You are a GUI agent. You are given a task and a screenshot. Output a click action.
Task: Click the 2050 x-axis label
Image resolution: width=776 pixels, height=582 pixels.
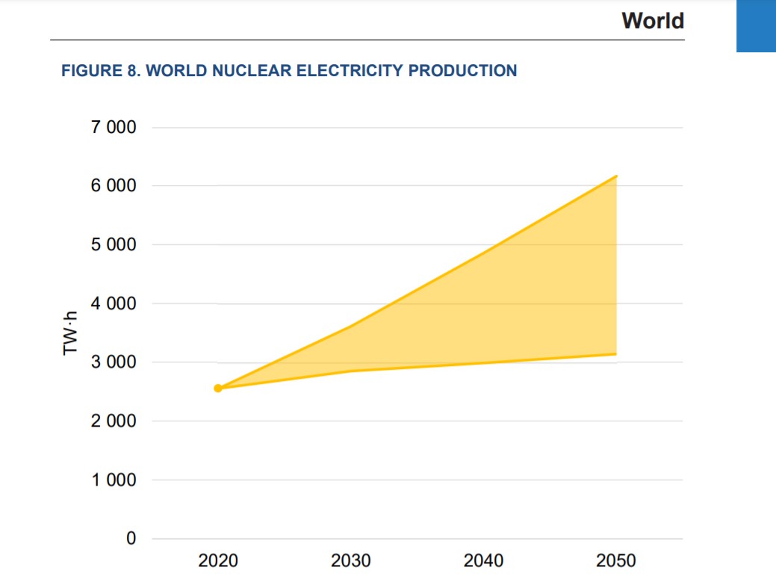[615, 561]
